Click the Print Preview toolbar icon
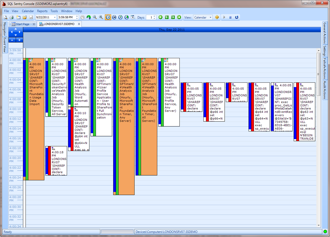 (x=5, y=17)
